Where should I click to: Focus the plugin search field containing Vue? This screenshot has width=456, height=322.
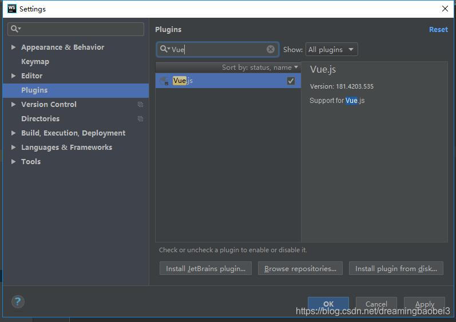(x=217, y=49)
